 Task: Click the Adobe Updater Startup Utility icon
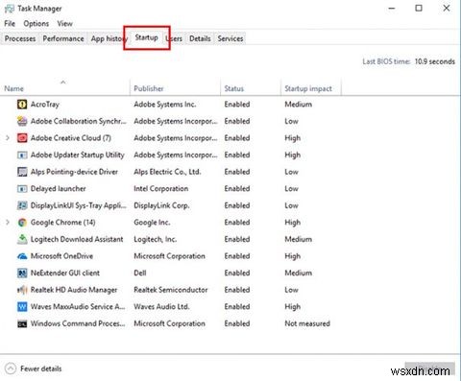tap(22, 155)
